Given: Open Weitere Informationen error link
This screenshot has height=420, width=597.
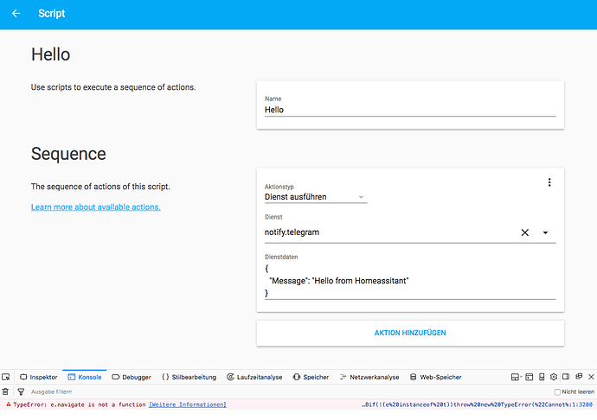Looking at the screenshot, I should pyautogui.click(x=188, y=404).
